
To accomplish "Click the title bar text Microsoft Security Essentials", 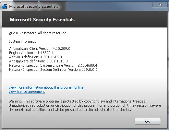I will [x=33, y=6].
